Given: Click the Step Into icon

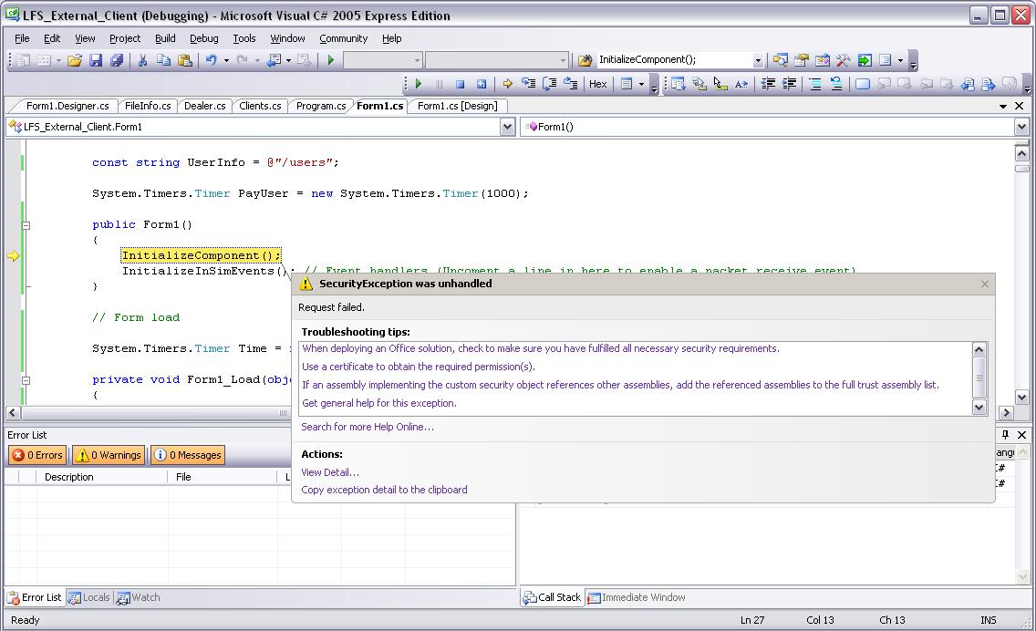Looking at the screenshot, I should pos(529,84).
